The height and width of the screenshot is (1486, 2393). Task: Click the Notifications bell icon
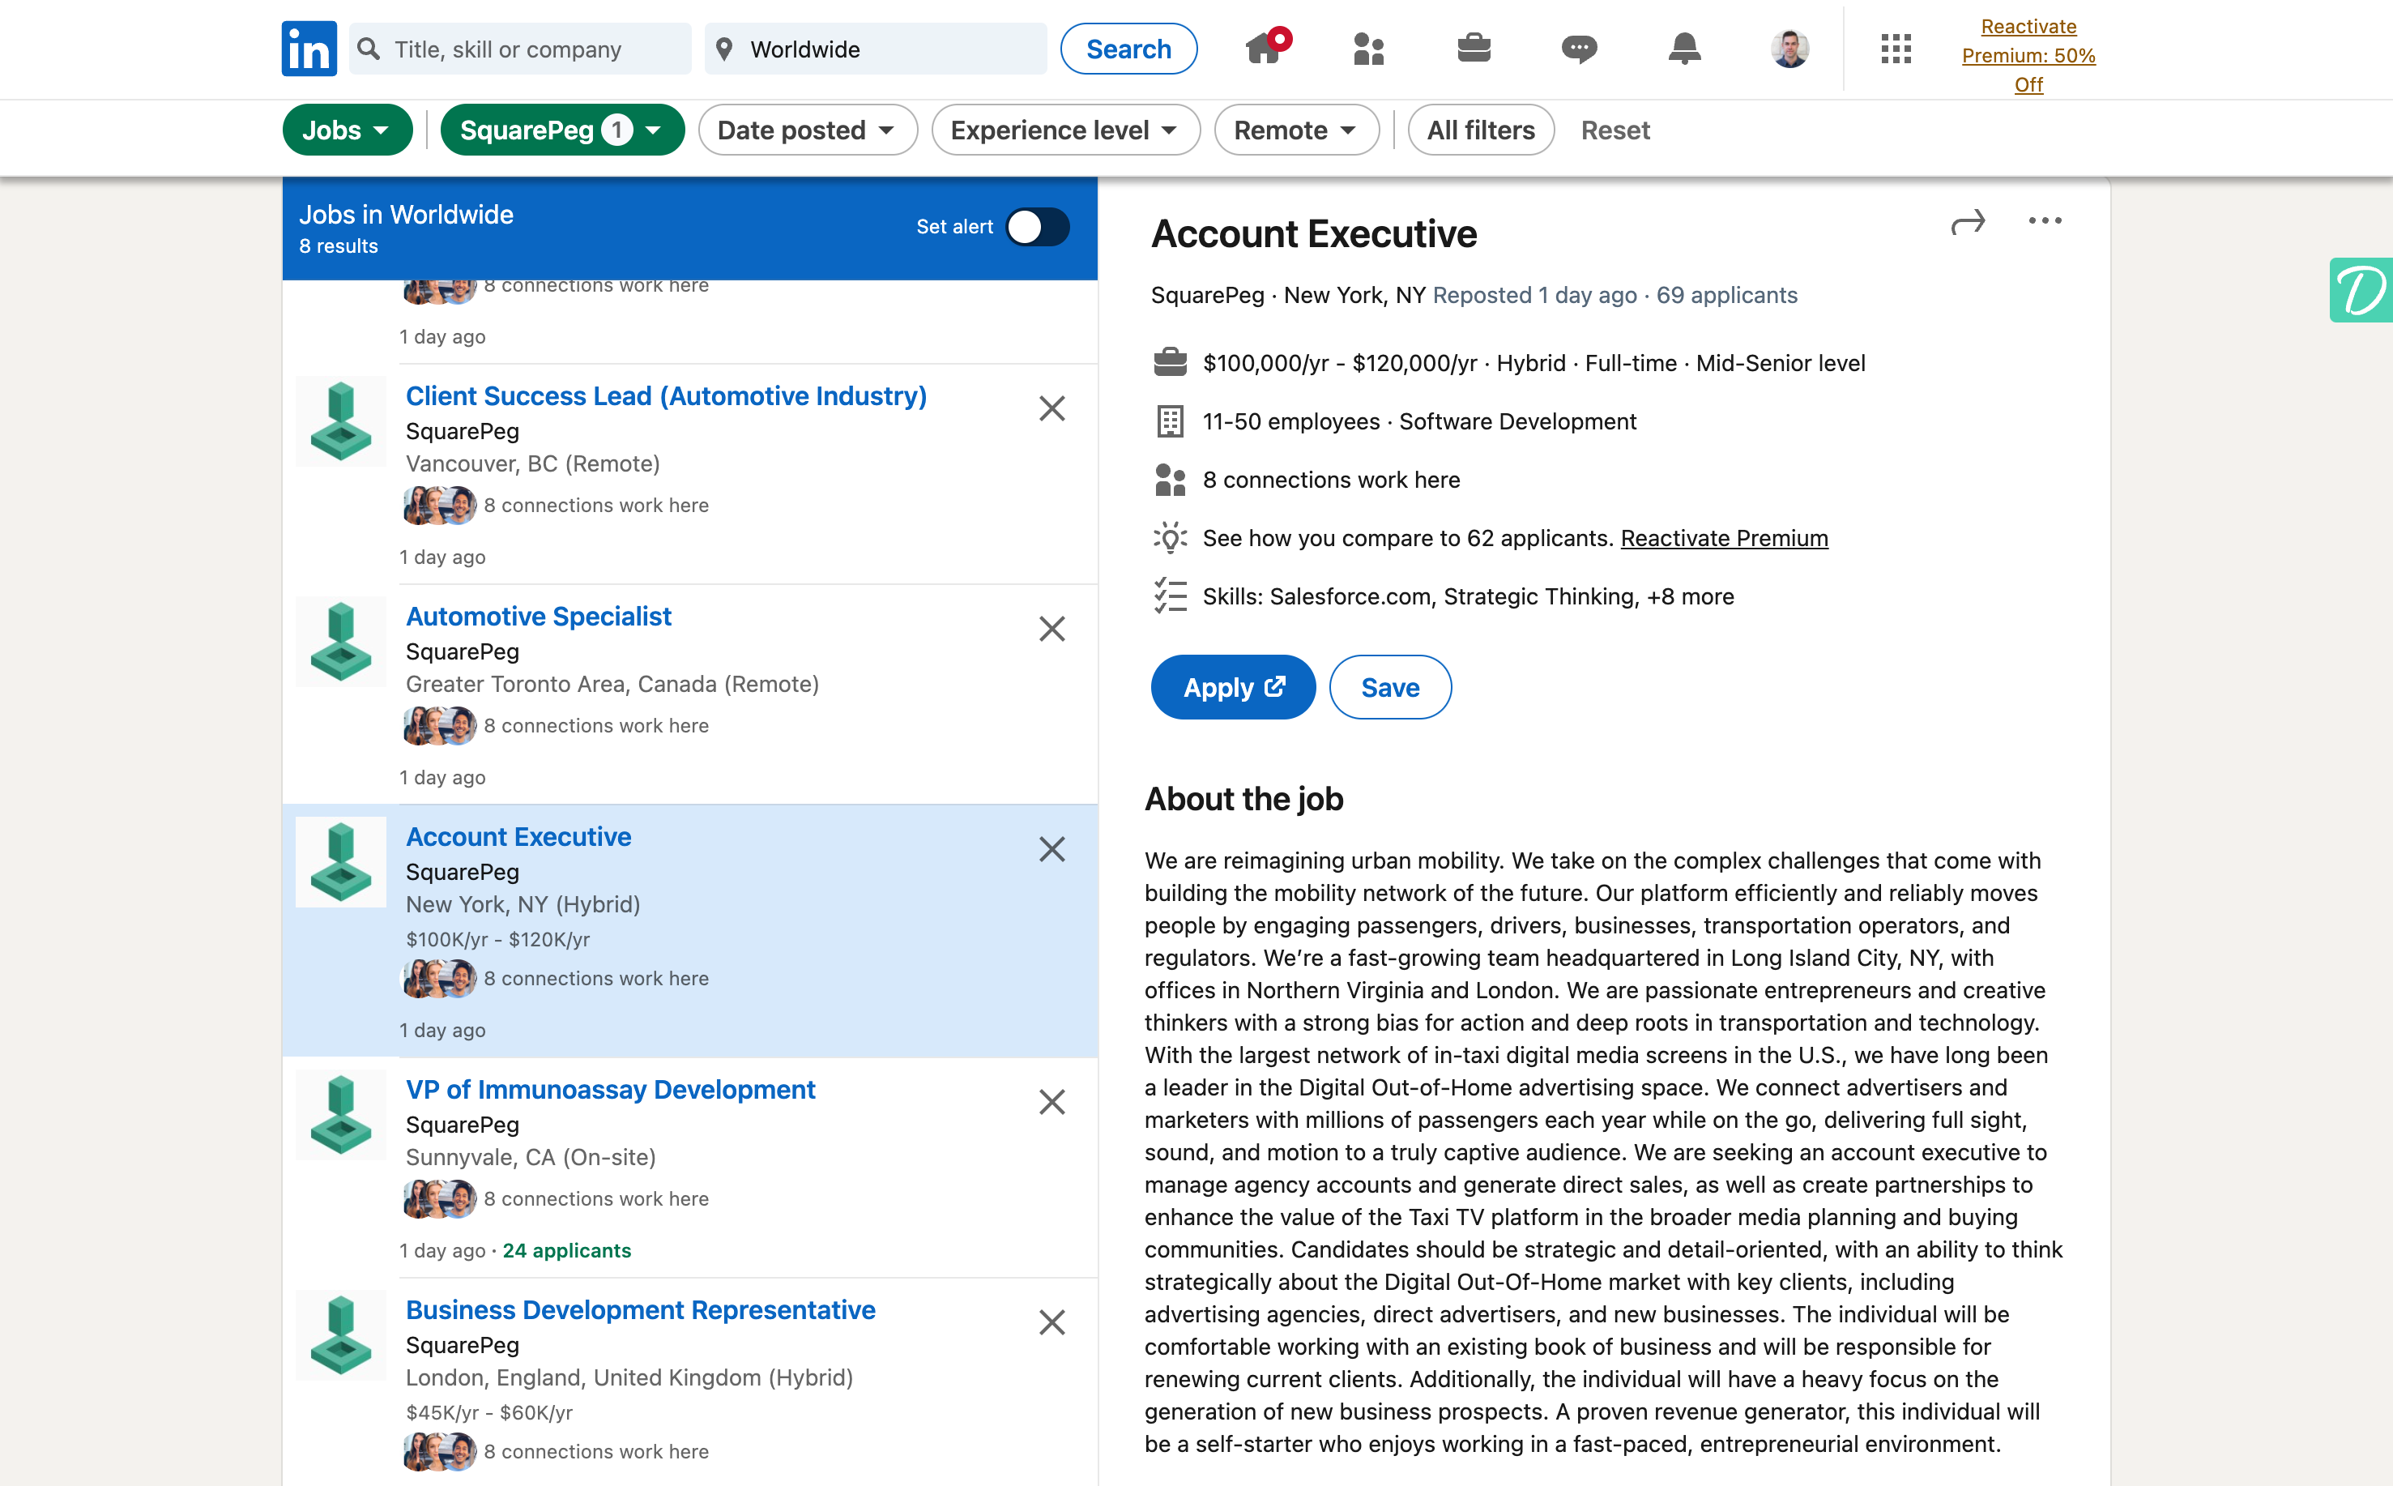pos(1686,46)
